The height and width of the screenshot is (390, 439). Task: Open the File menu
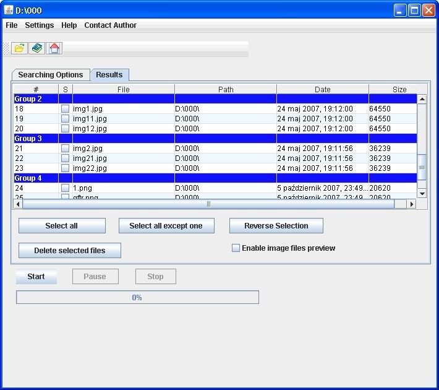tap(12, 25)
